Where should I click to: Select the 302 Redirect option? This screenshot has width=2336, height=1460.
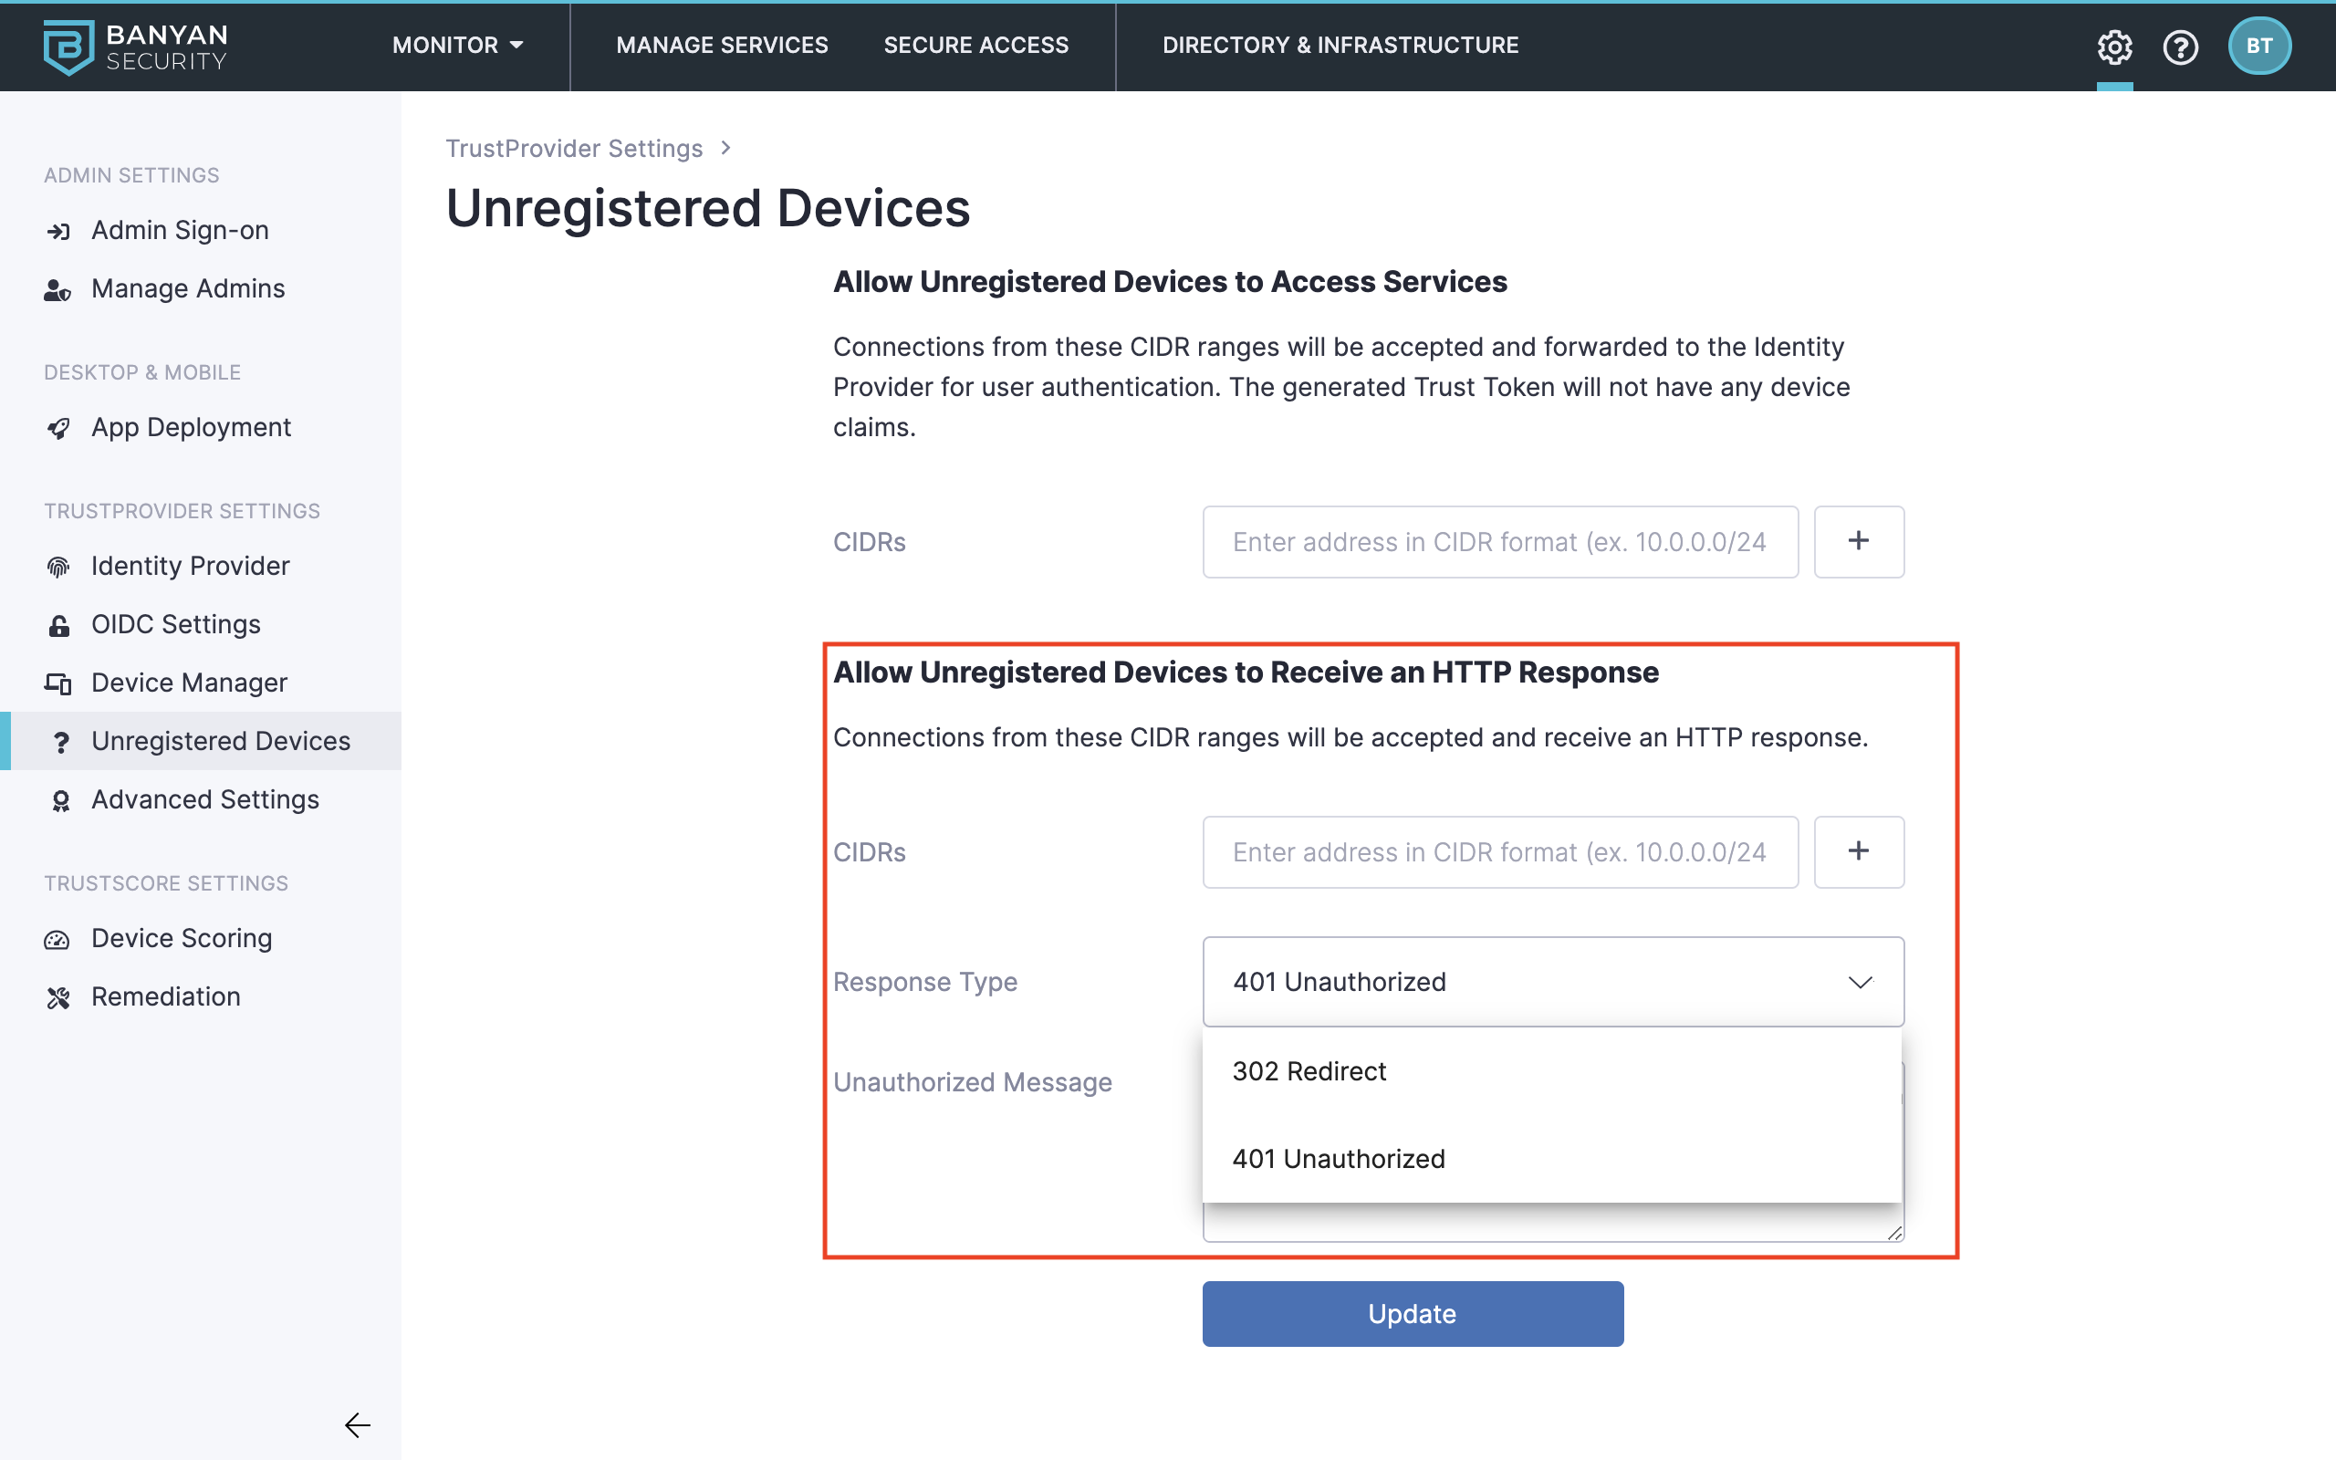pos(1309,1071)
